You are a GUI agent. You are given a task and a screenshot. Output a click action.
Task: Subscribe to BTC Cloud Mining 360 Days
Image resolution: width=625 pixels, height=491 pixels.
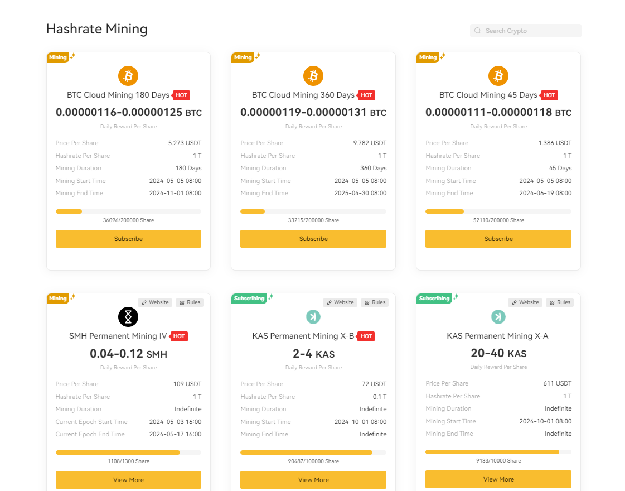313,238
